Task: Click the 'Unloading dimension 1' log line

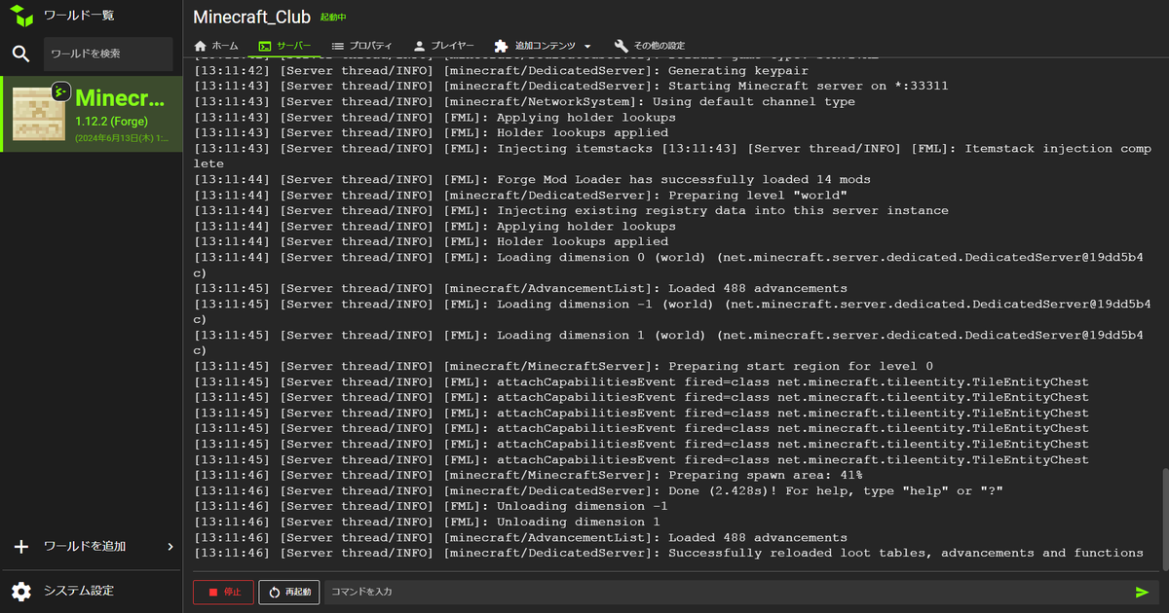Action: click(x=427, y=522)
